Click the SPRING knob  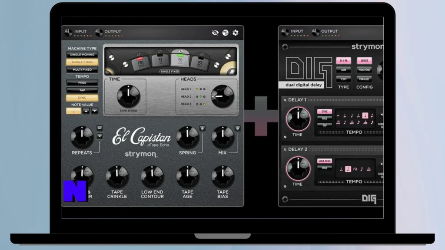pyautogui.click(x=187, y=138)
